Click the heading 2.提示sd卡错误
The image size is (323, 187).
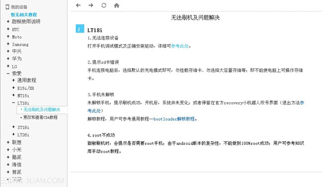click(x=103, y=62)
